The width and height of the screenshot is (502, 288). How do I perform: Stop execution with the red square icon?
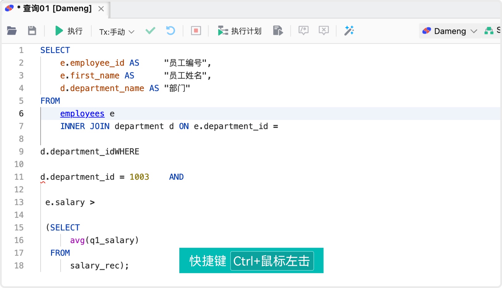point(196,31)
